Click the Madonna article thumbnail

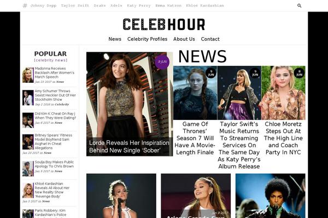point(28,75)
